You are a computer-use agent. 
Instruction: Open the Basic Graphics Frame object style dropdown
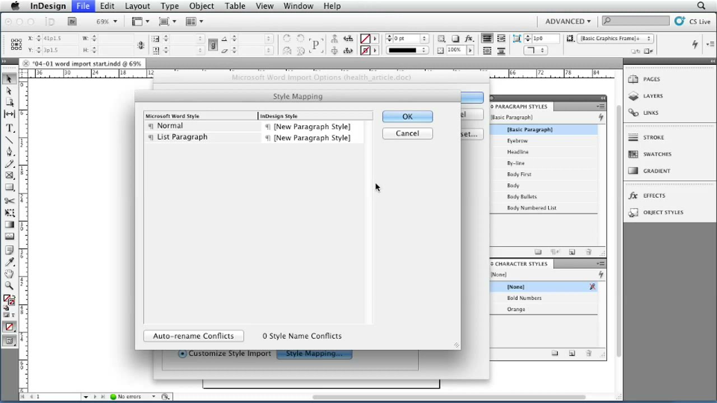click(616, 39)
